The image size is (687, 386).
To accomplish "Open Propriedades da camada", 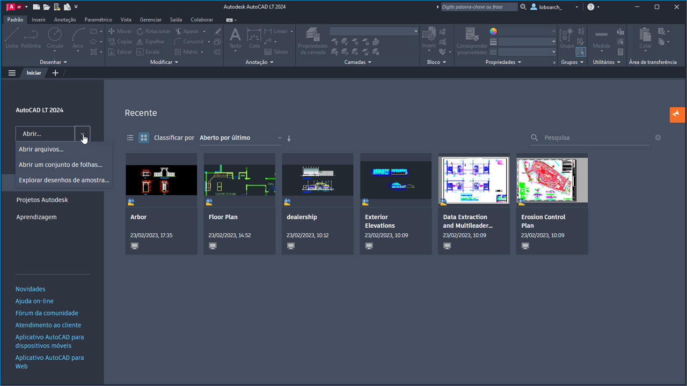I will [312, 41].
